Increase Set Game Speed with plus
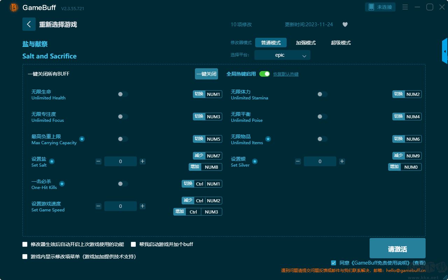The width and height of the screenshot is (448, 280). coord(142,206)
